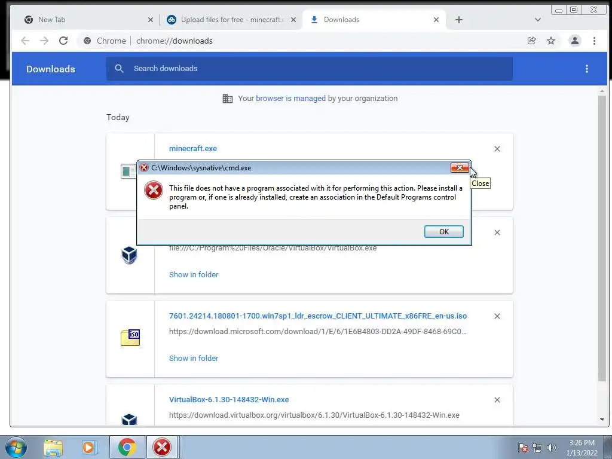Close the Downloads tab
The image size is (612, 459).
tap(436, 20)
